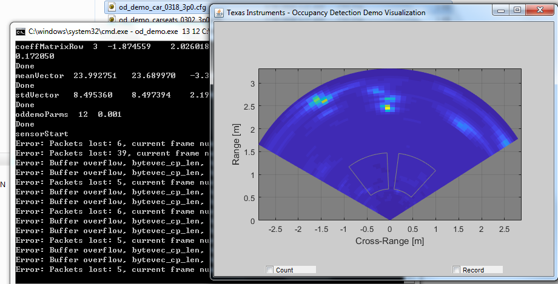Click the Occupancy Detection Demo title text

click(326, 13)
